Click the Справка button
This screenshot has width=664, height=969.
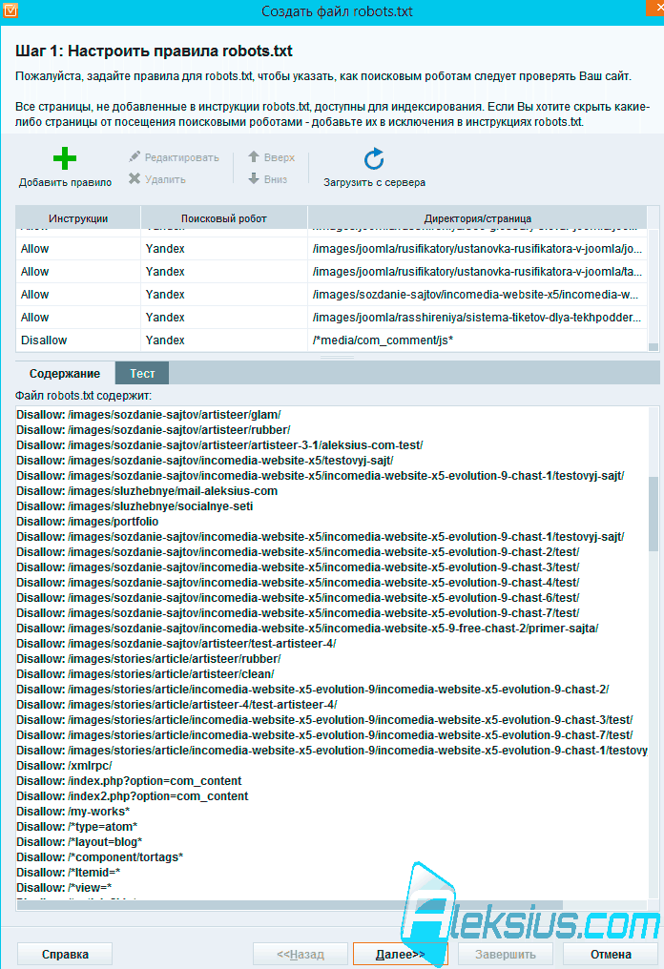65,954
